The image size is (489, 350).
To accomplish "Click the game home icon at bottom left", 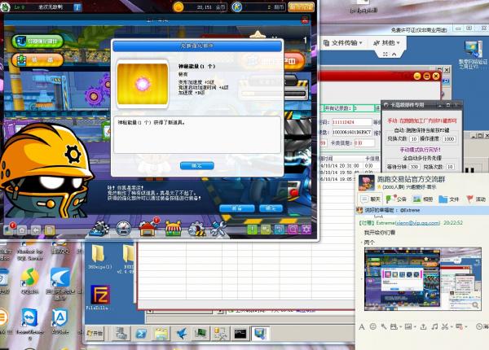I will coord(22,230).
